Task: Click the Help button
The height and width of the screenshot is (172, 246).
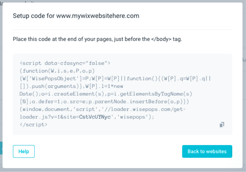Action: (x=24, y=151)
